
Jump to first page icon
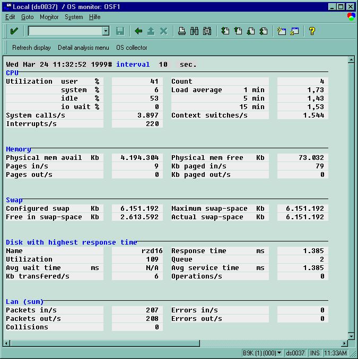[x=225, y=31]
